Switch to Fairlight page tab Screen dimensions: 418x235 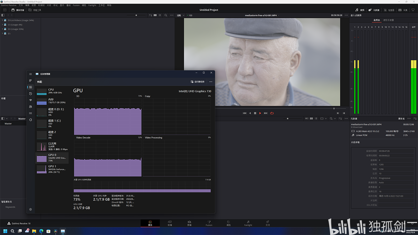[x=248, y=223]
